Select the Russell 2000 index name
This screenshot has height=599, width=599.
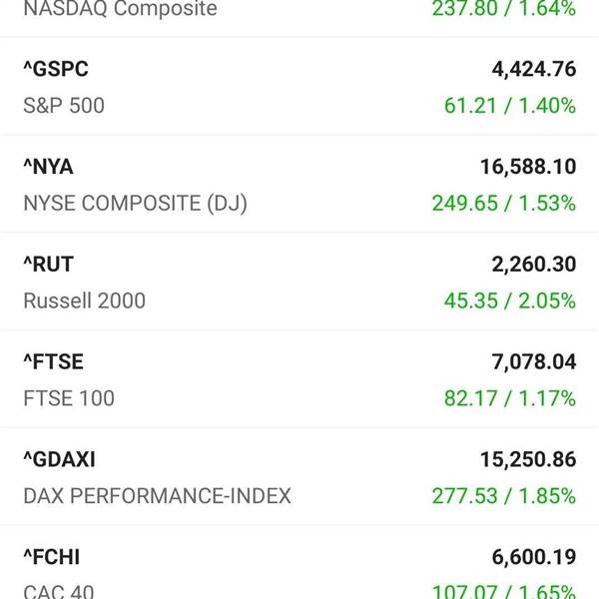85,300
